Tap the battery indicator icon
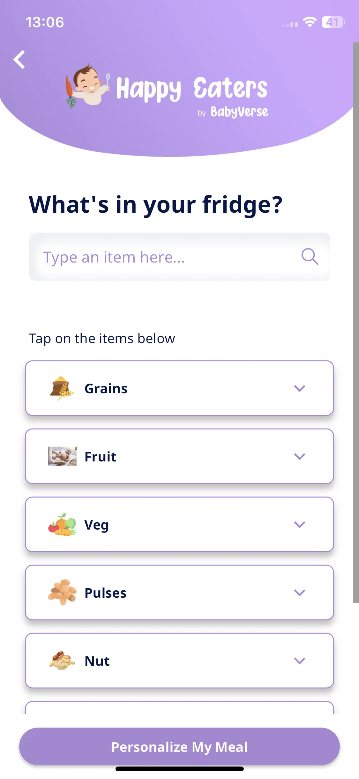 click(333, 22)
